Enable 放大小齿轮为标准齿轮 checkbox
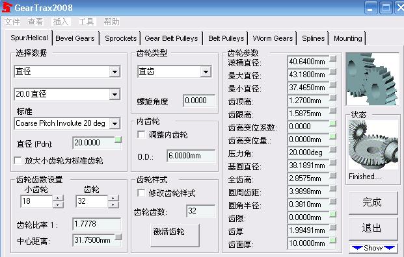The width and height of the screenshot is (404, 257). coord(18,161)
